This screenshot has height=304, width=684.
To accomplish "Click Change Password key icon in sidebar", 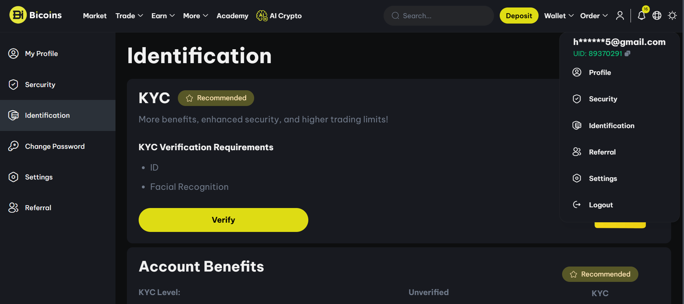I will [x=13, y=146].
